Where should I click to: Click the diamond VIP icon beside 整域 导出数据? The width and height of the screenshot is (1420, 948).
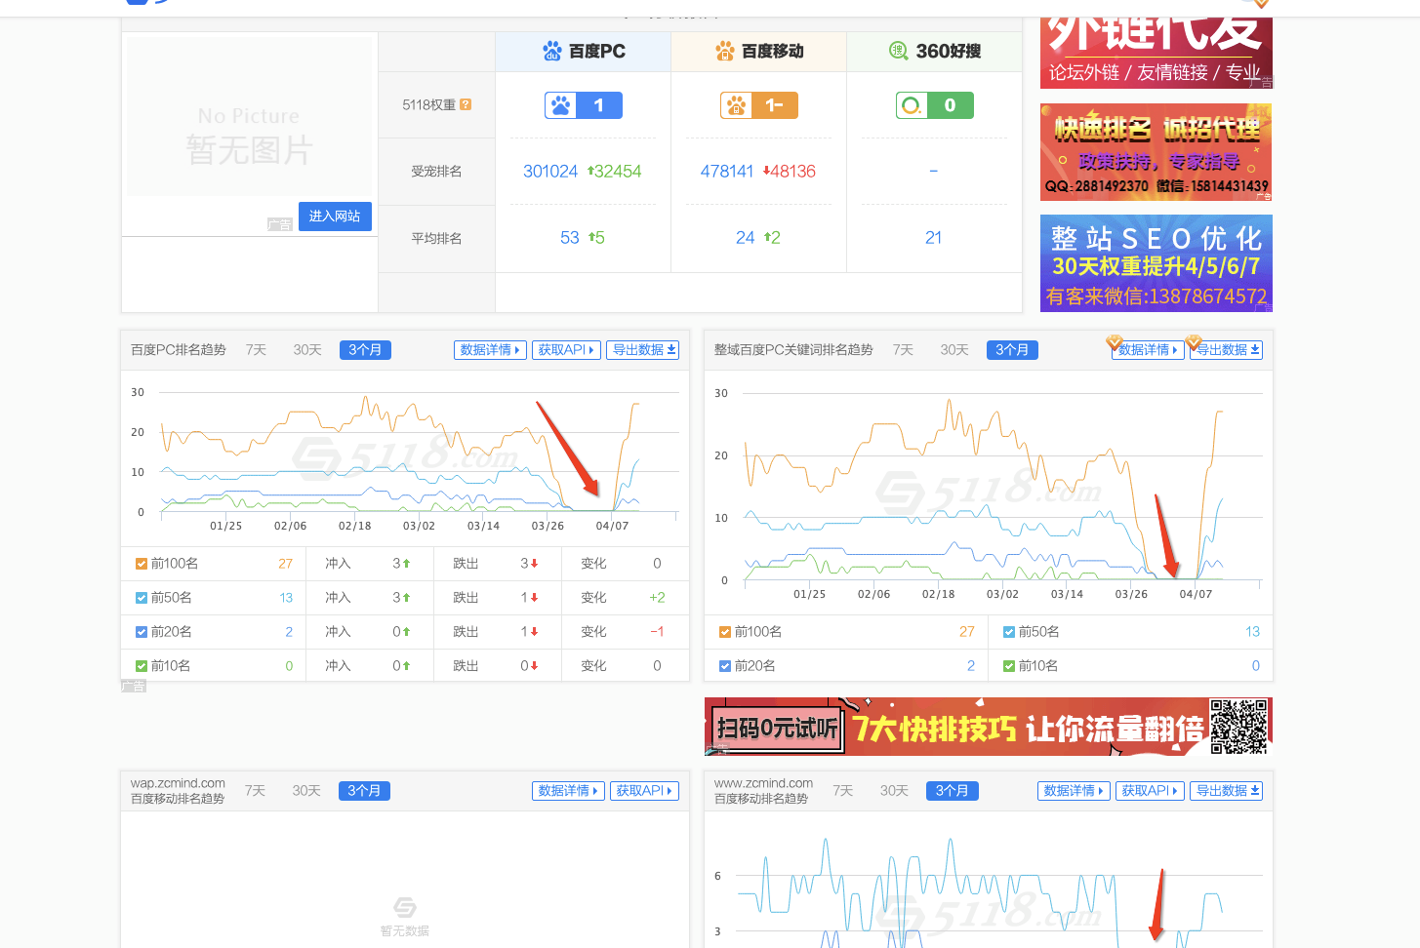[1193, 342]
